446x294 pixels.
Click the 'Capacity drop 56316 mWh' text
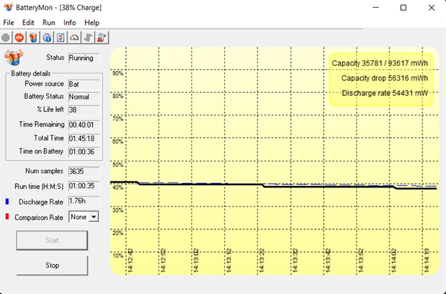pos(385,79)
